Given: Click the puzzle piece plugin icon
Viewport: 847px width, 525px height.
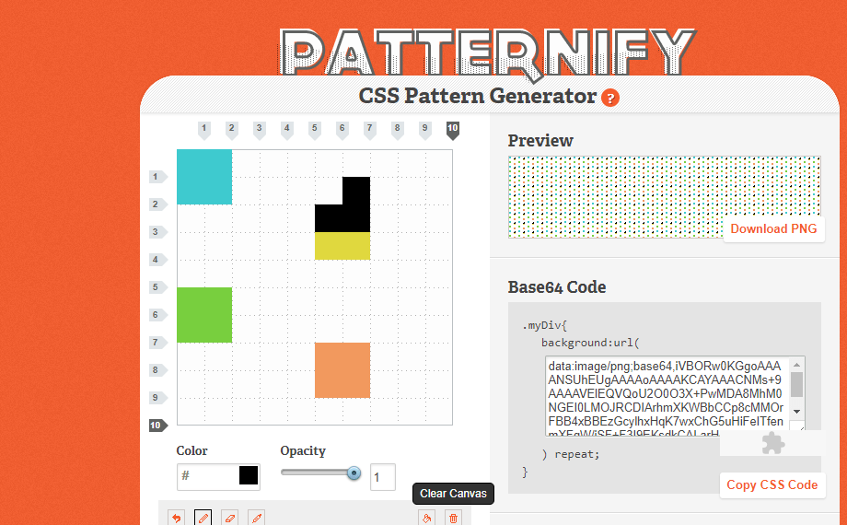Looking at the screenshot, I should pos(773,443).
